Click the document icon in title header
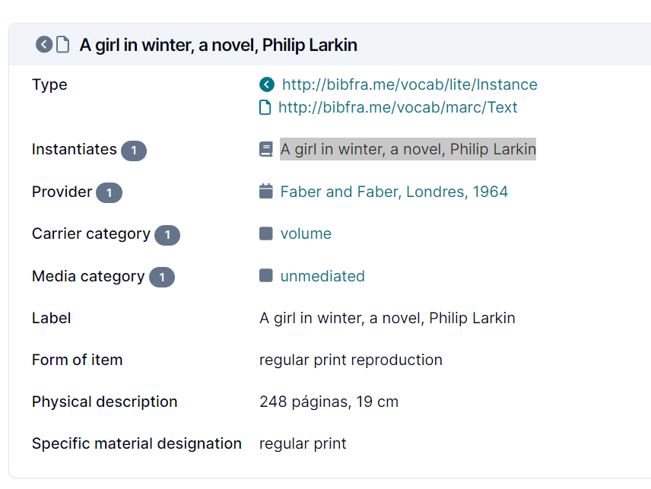The height and width of the screenshot is (489, 651). point(62,45)
